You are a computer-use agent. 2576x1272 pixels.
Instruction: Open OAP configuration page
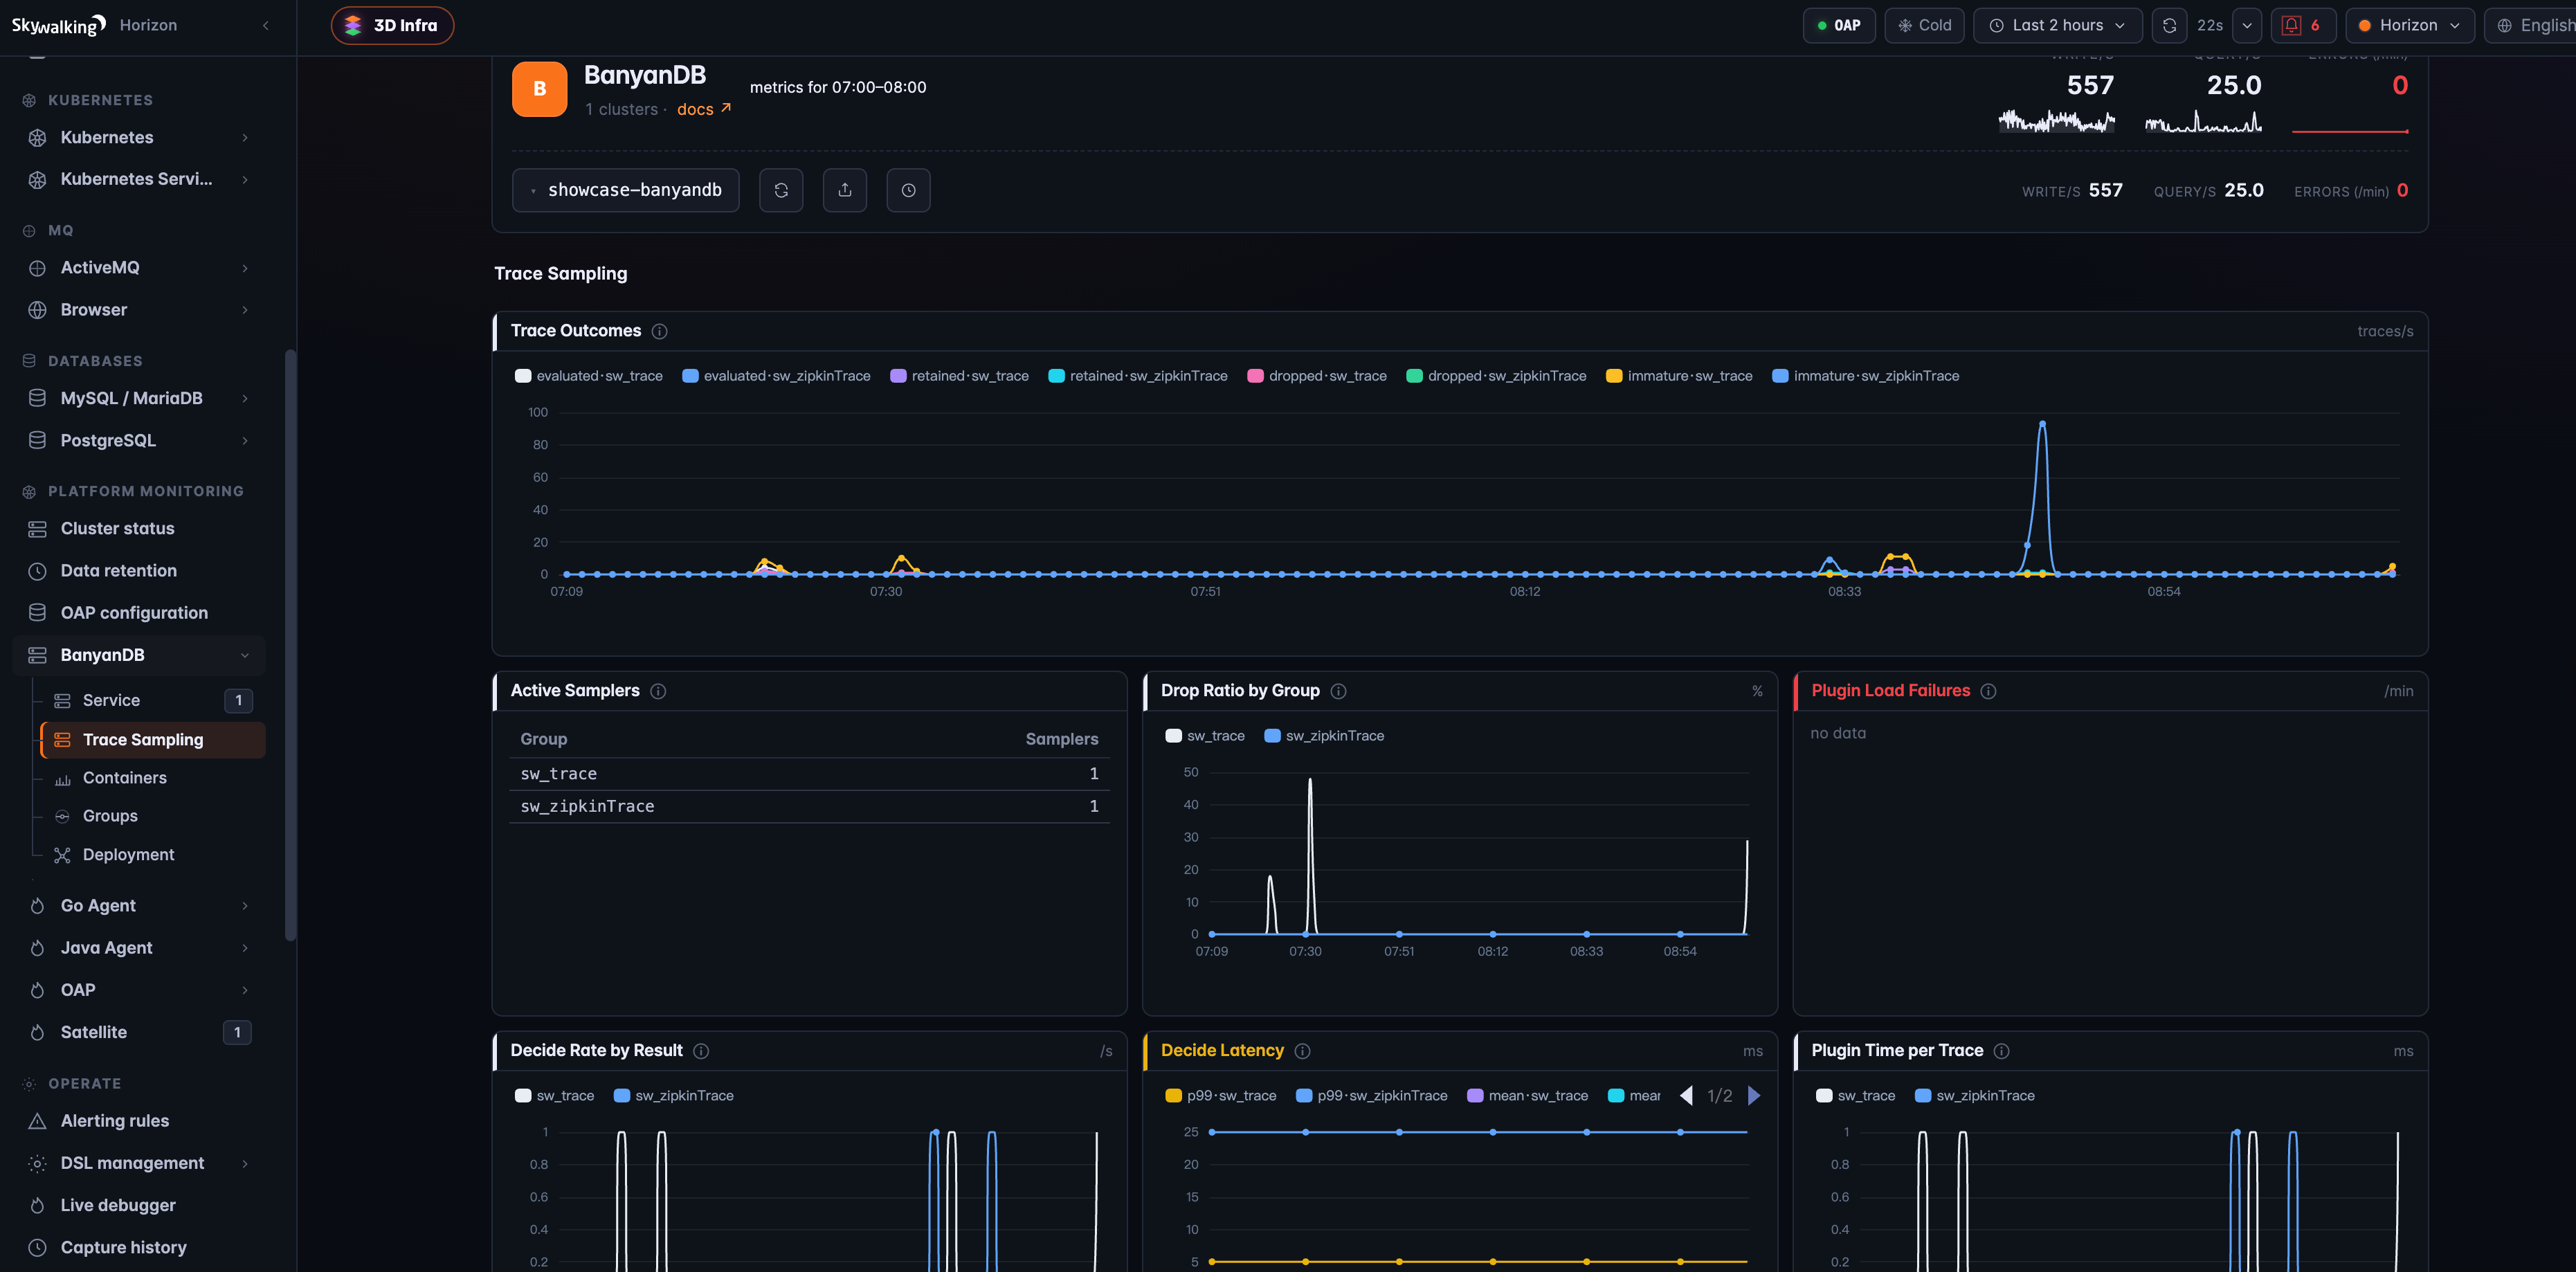(x=139, y=613)
